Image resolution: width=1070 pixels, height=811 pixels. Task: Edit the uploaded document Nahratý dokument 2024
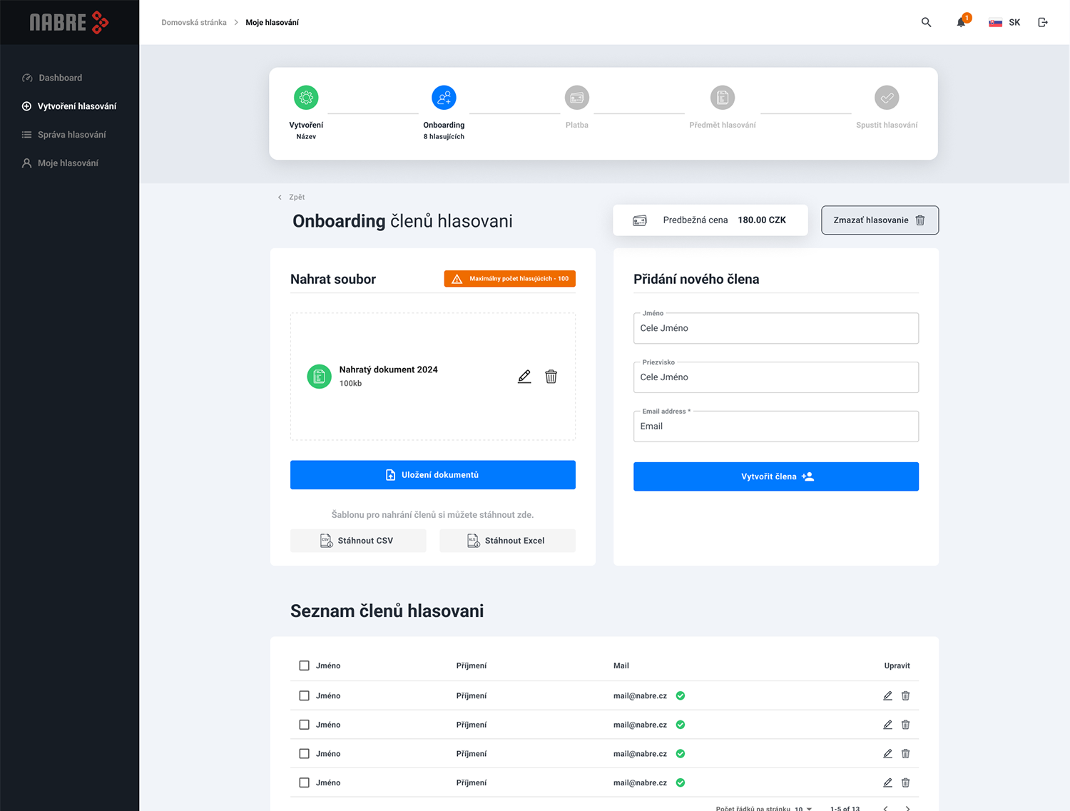click(x=524, y=377)
